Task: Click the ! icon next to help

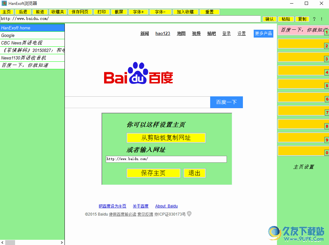Action: [321, 19]
